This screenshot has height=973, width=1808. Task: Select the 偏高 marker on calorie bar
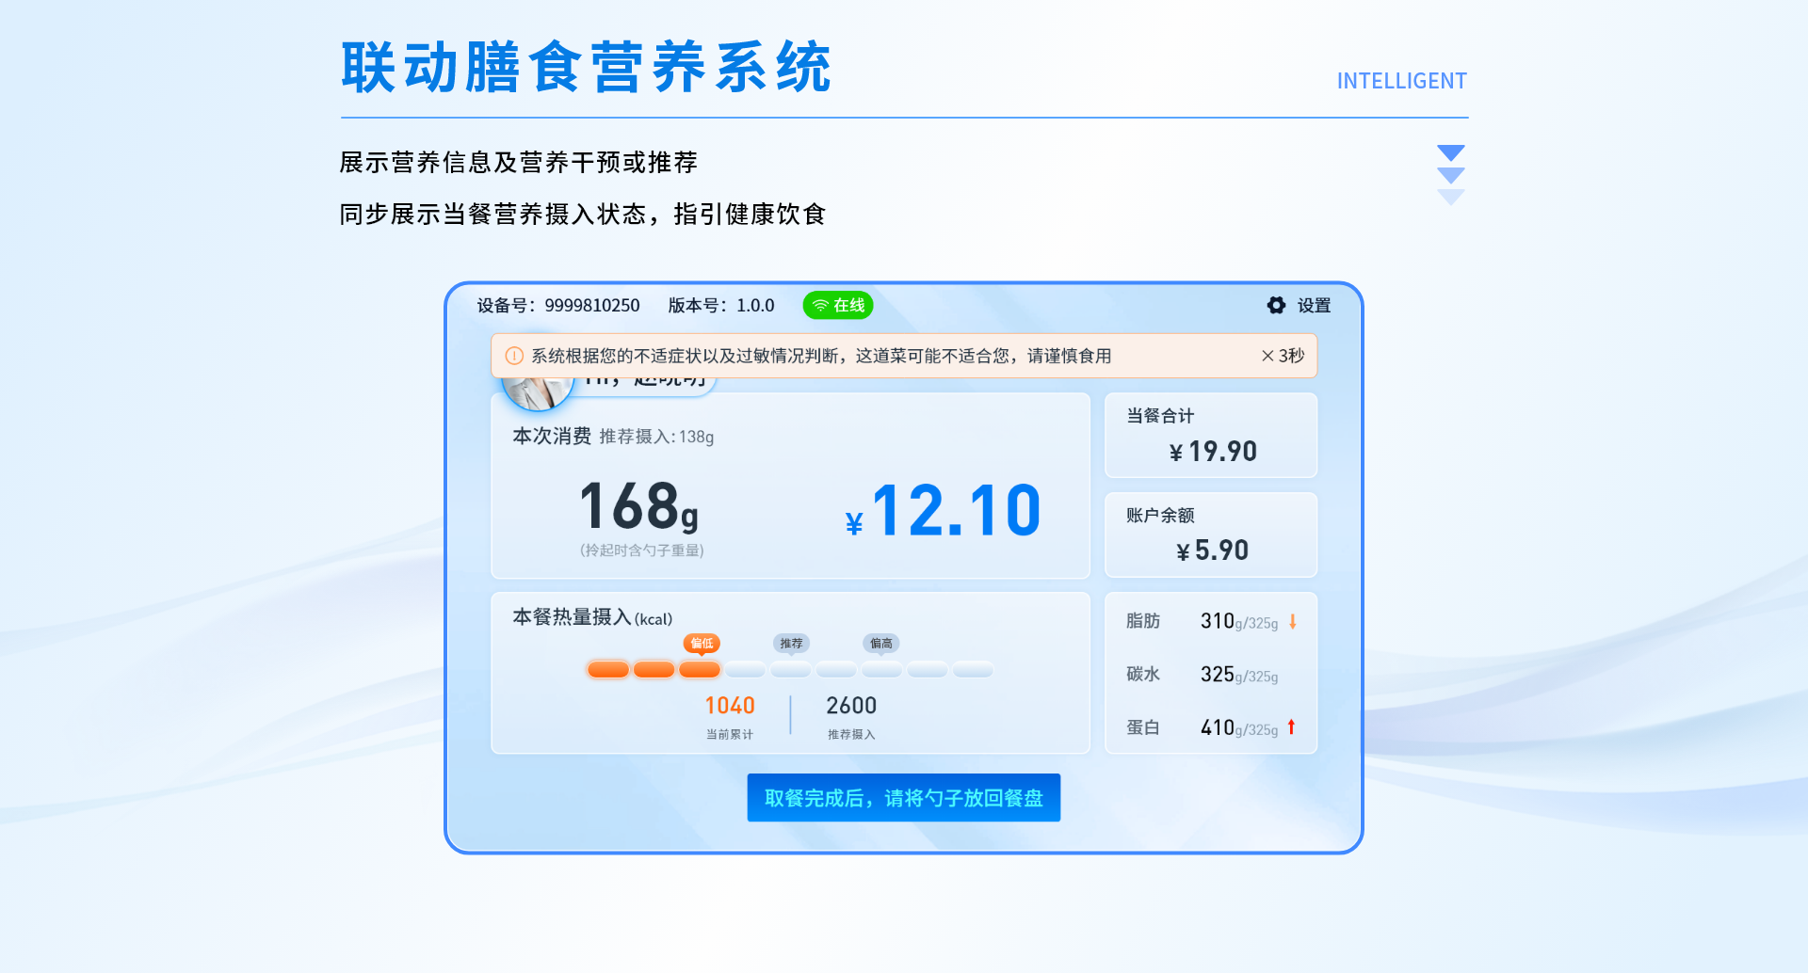pos(881,644)
